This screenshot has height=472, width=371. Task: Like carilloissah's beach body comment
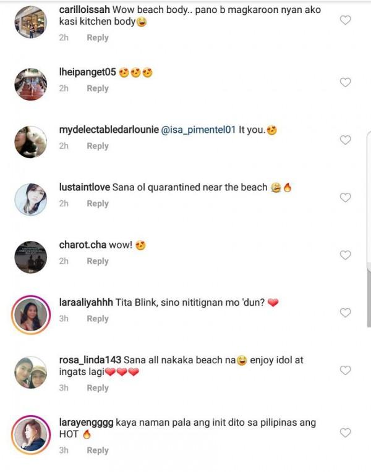point(346,20)
